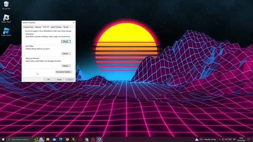Open the active System Properties taskbar icon
The image size is (253, 142).
pos(99,139)
